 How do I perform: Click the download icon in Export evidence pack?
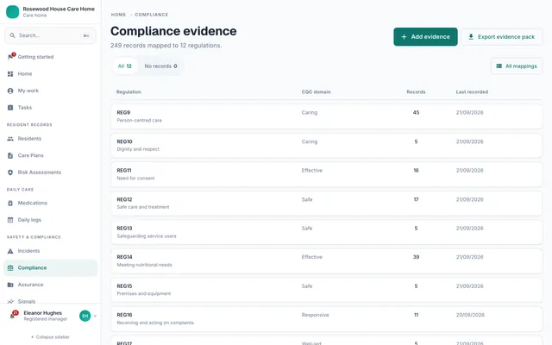[471, 36]
